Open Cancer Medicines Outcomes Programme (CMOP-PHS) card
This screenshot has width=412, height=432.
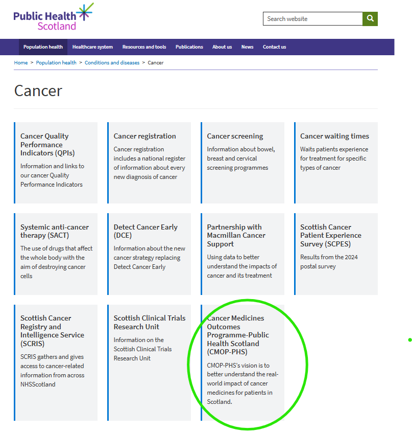pos(243,362)
